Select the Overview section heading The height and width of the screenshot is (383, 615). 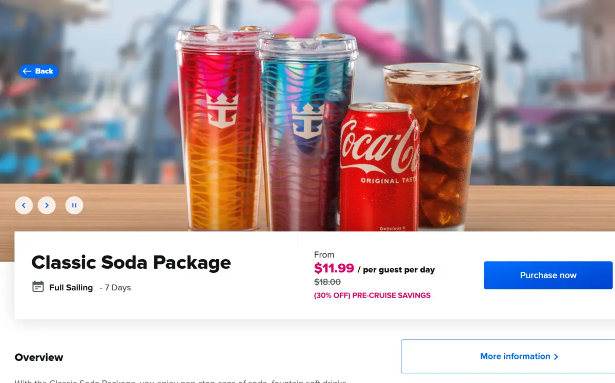[x=38, y=357]
